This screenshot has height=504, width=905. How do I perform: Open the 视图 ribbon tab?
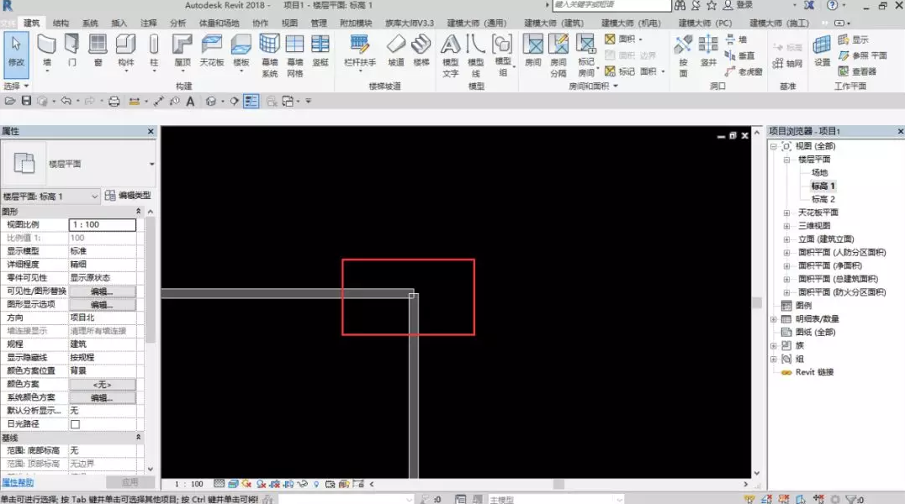click(x=289, y=23)
